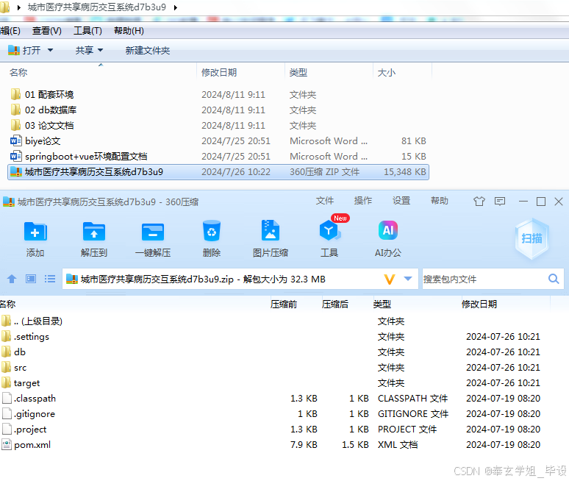Sort archive list by 修改日期 column
Screen dimensions: 569x481
coord(479,304)
